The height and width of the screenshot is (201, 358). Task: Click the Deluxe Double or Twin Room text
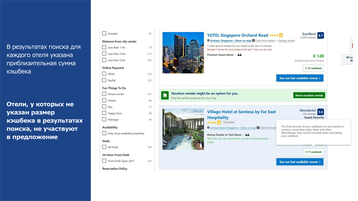(224, 135)
